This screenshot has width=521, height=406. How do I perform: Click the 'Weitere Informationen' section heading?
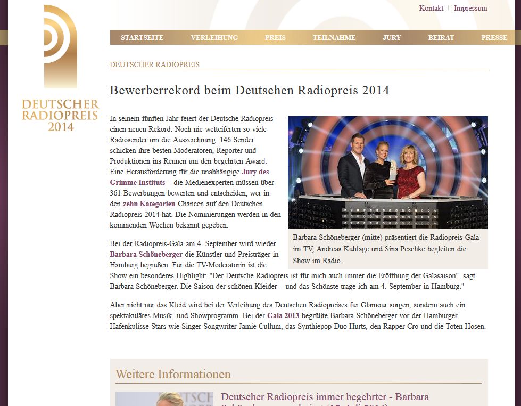(173, 374)
